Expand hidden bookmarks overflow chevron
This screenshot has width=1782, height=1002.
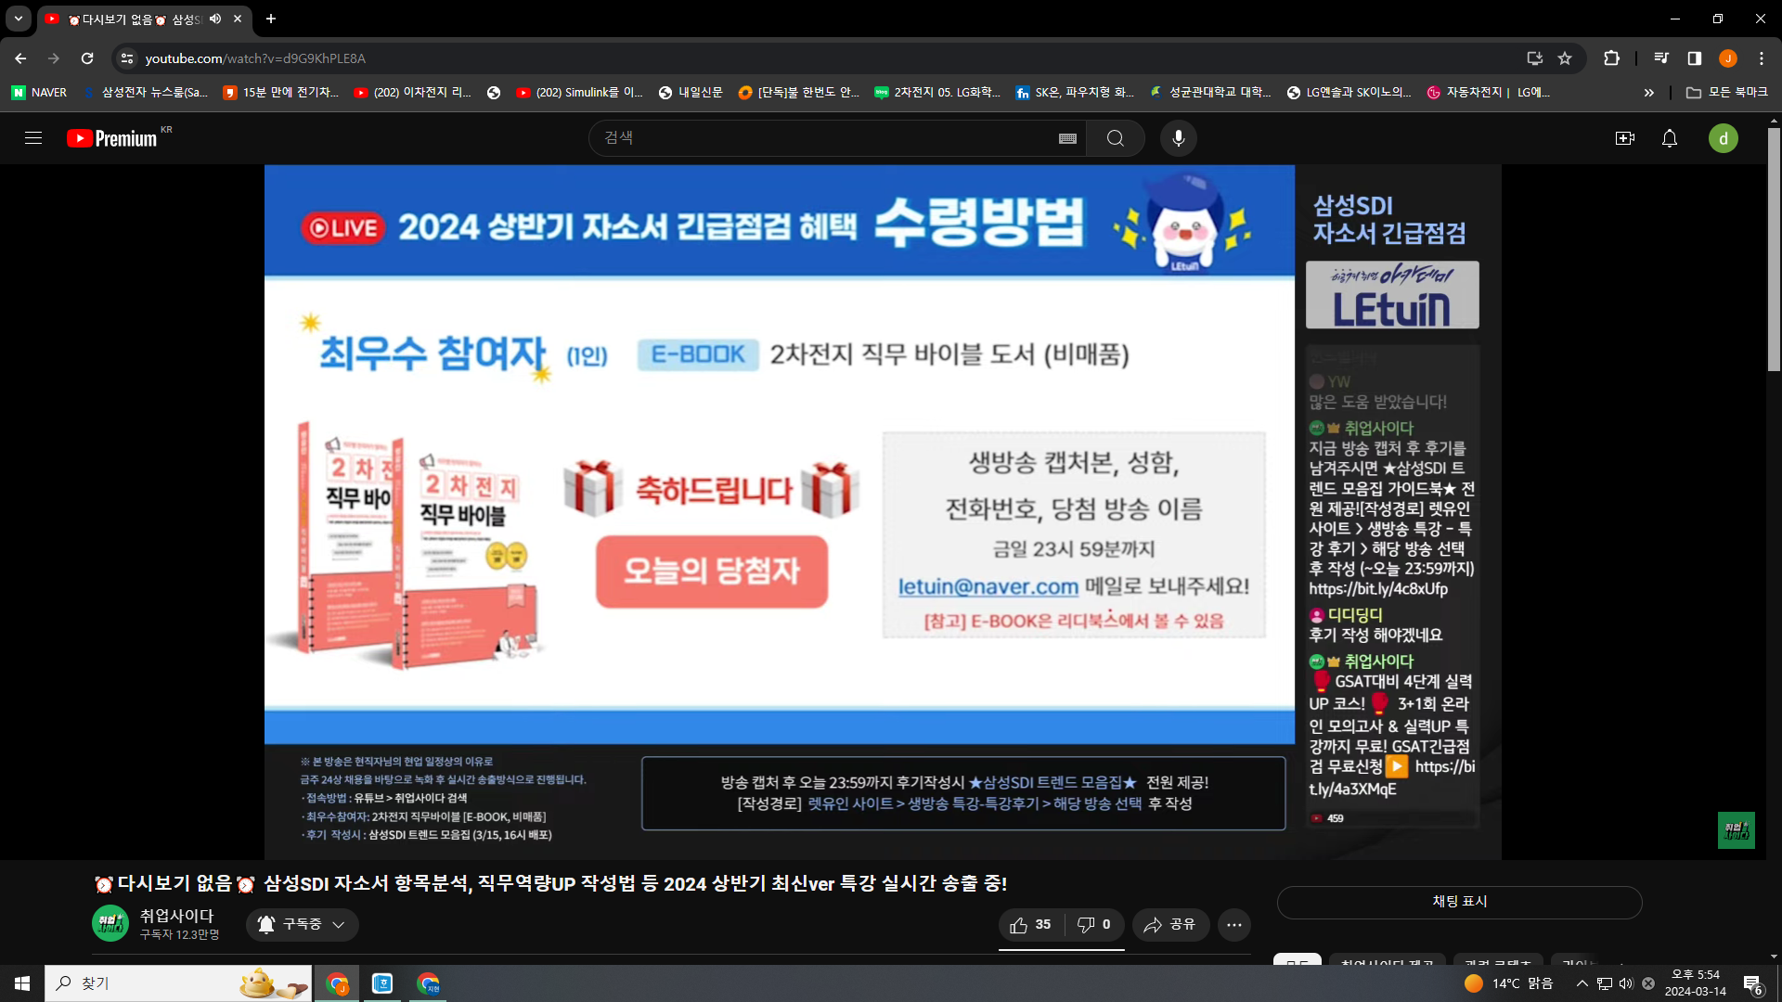coord(1648,93)
